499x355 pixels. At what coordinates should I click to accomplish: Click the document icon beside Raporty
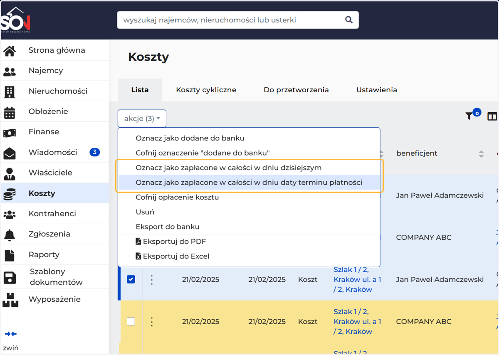[x=9, y=255]
